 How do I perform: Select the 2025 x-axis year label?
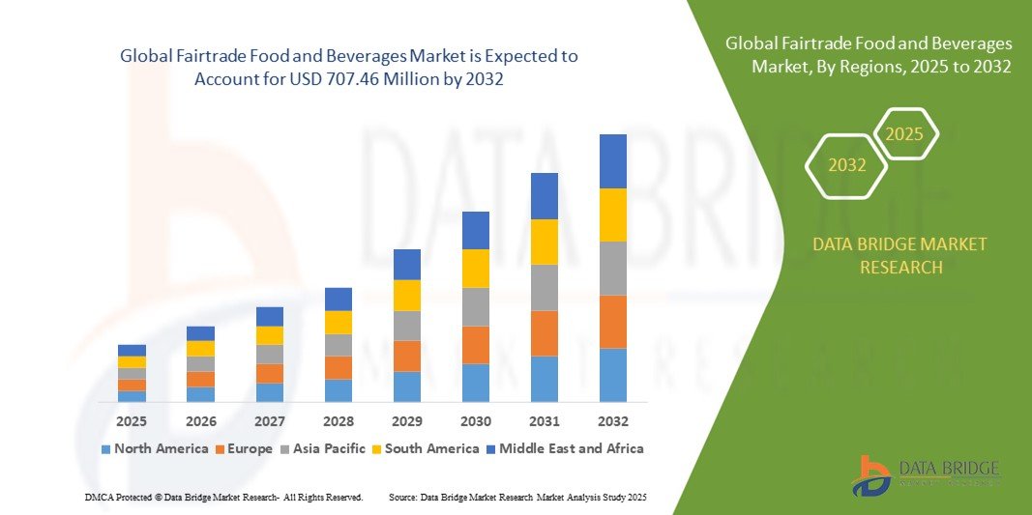click(133, 422)
